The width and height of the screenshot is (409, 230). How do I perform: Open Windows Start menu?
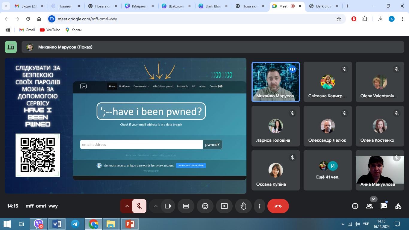[x=7, y=224]
